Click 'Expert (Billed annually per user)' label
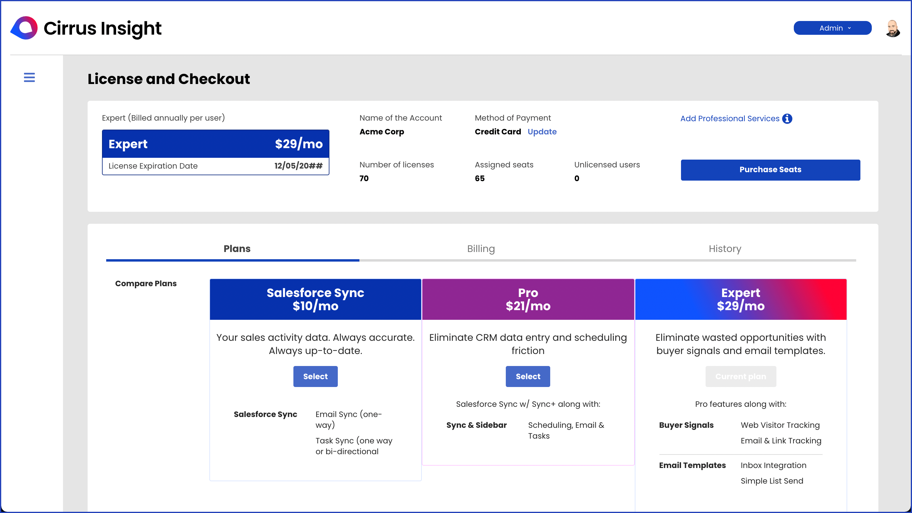Screen dimensions: 912x513 [x=163, y=118]
